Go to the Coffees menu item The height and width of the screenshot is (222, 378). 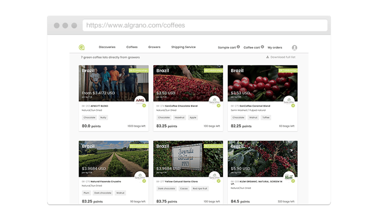[132, 47]
